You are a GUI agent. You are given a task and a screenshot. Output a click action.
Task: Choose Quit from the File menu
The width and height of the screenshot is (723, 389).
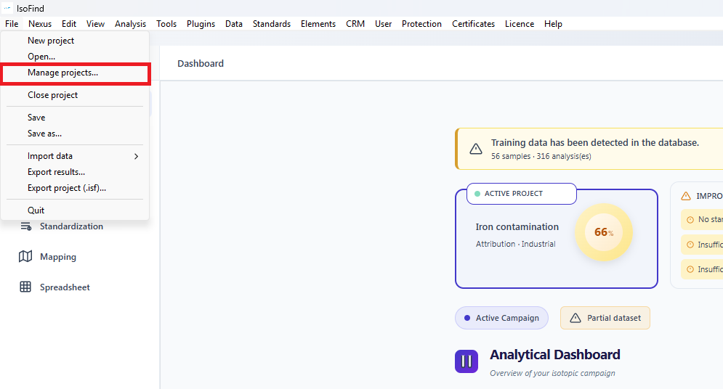75,210
